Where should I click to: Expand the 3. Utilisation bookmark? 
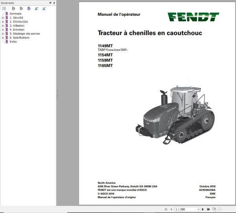coord(3,26)
